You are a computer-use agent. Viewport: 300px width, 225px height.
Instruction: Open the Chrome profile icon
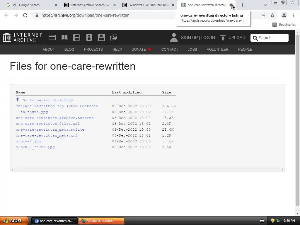[x=284, y=15]
